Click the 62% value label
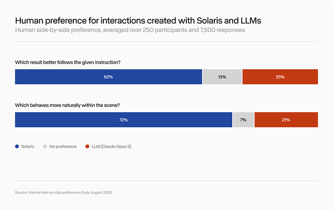 click(x=108, y=77)
